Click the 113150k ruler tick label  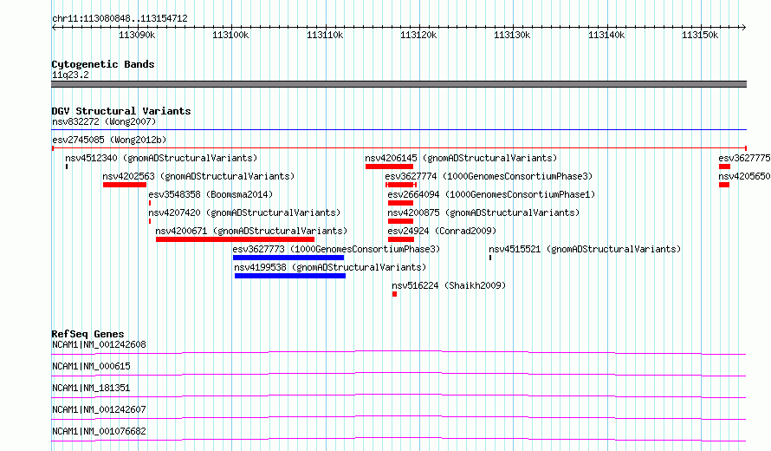(700, 35)
